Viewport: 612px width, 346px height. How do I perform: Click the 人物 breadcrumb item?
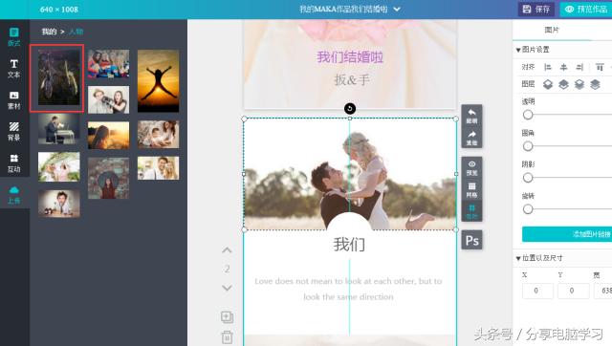coord(76,32)
